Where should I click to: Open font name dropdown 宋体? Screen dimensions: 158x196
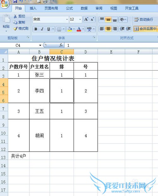(67, 19)
